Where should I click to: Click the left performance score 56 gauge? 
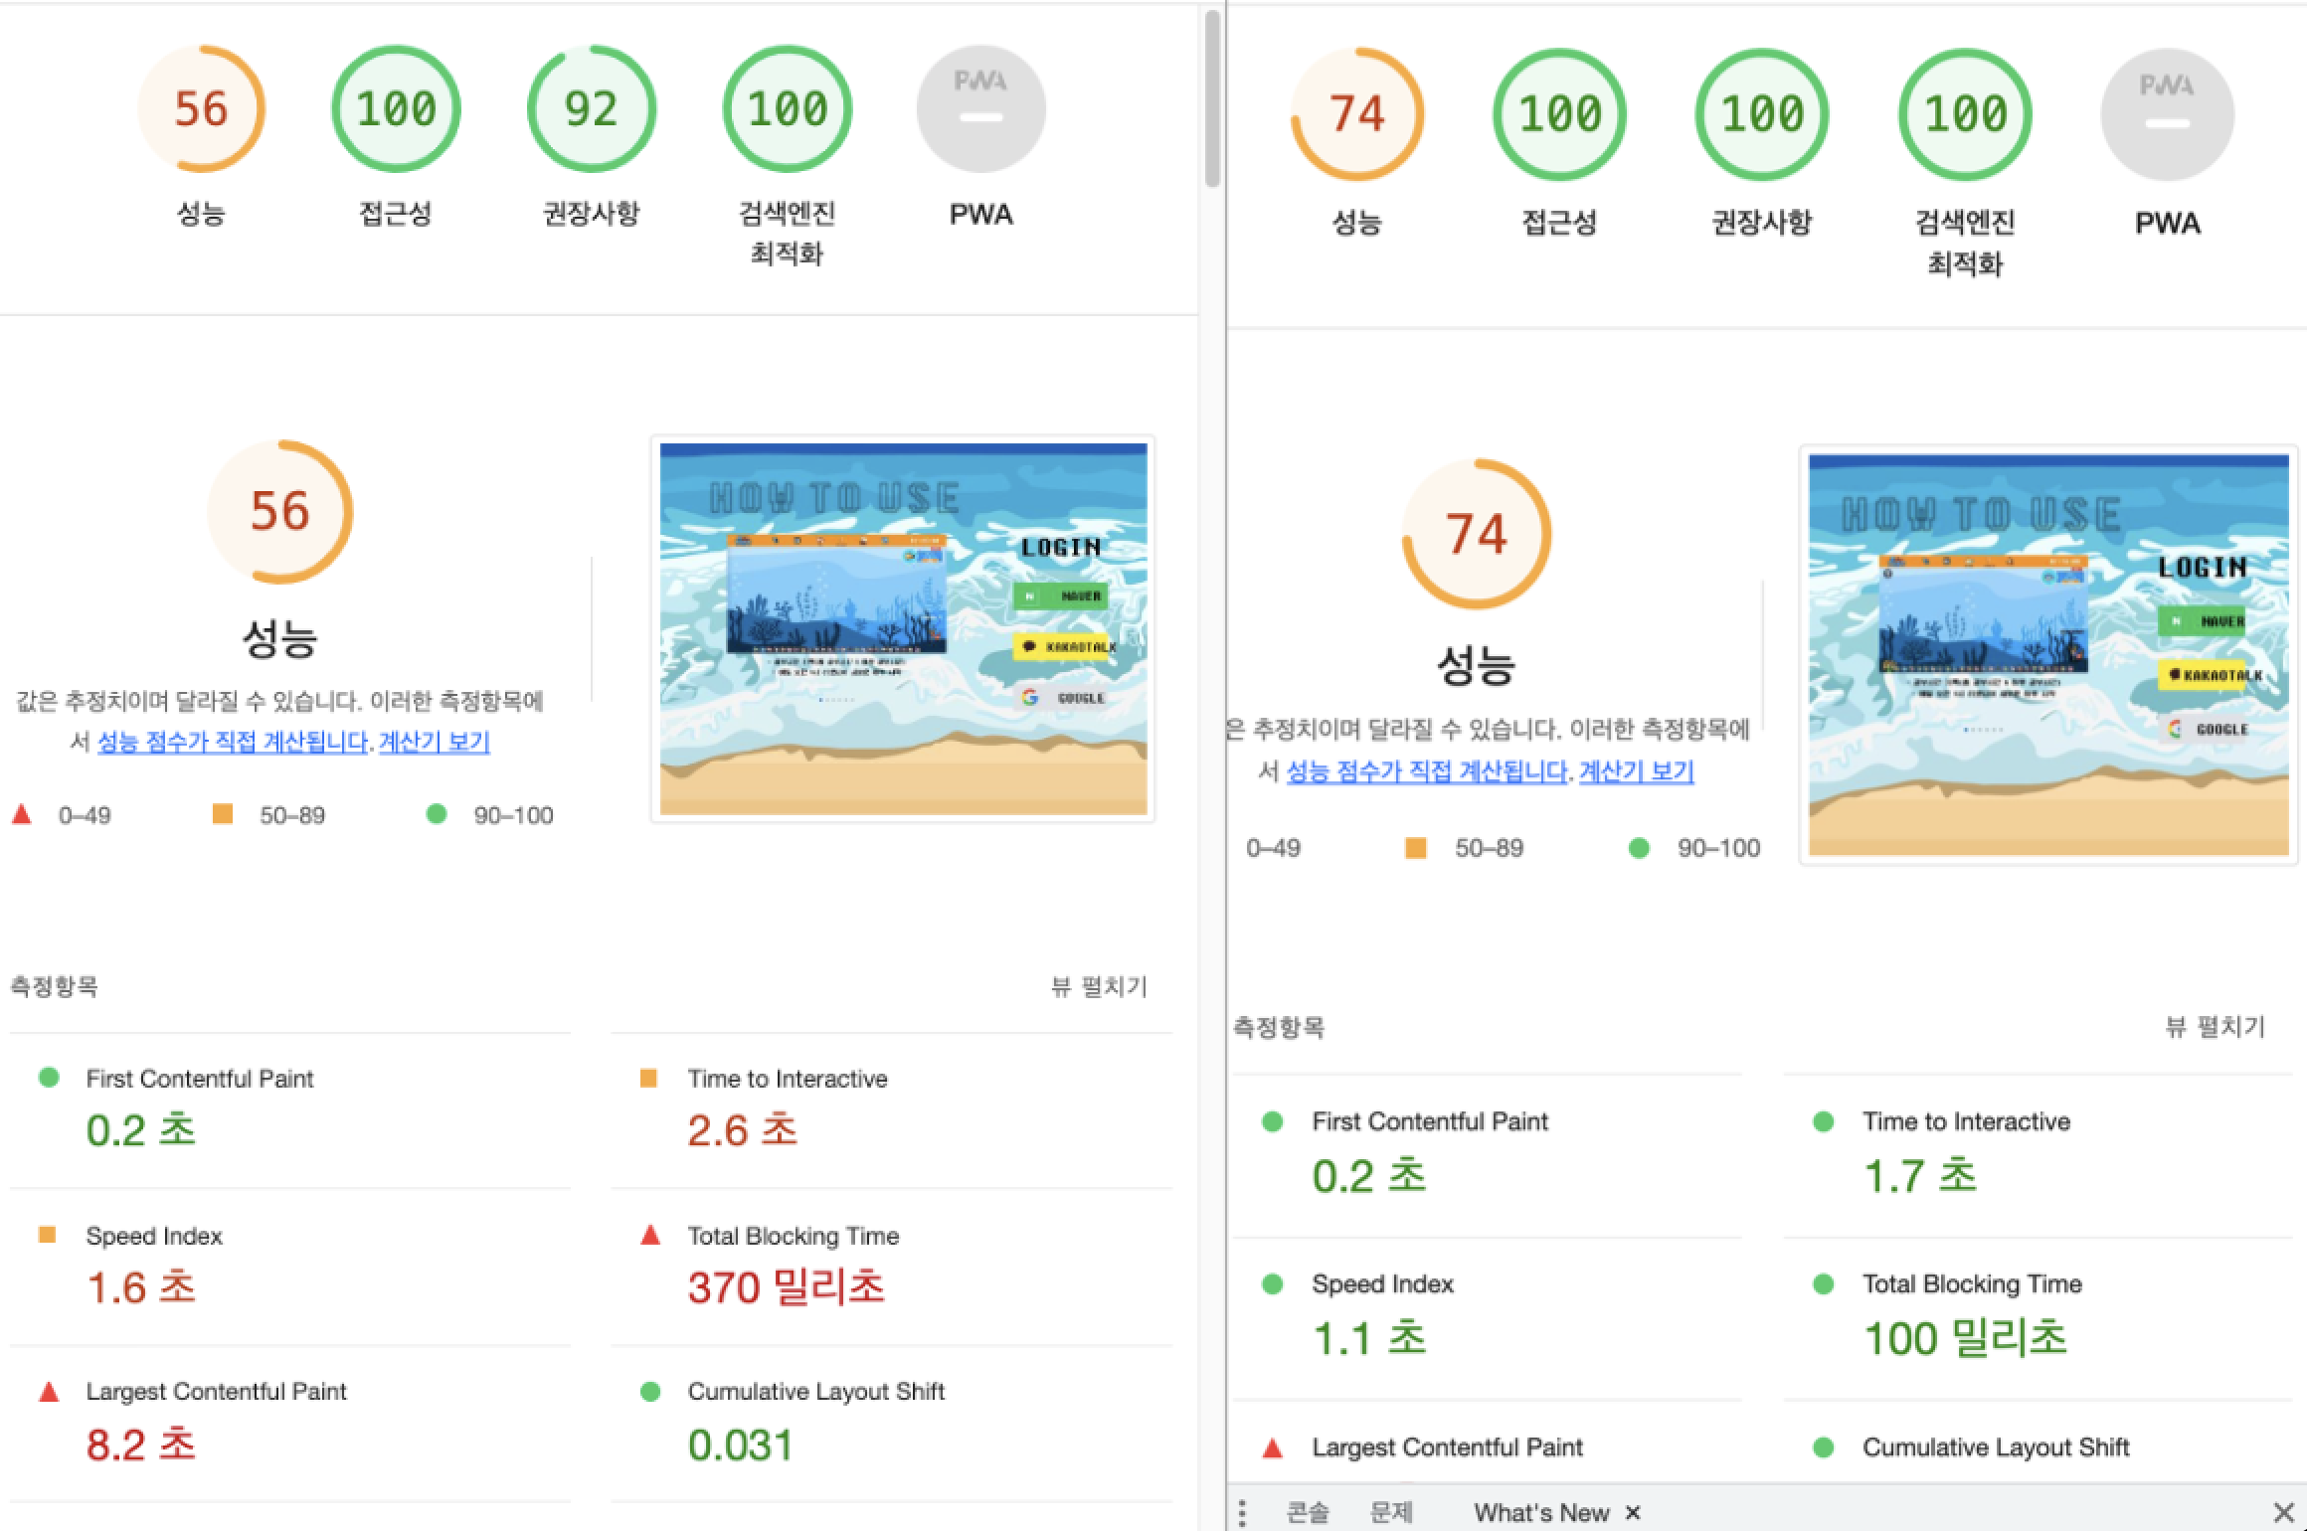point(201,109)
